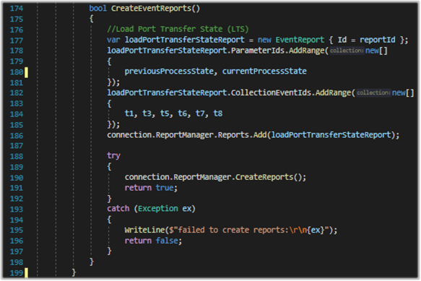Click CreateReports call on line 190

point(264,177)
